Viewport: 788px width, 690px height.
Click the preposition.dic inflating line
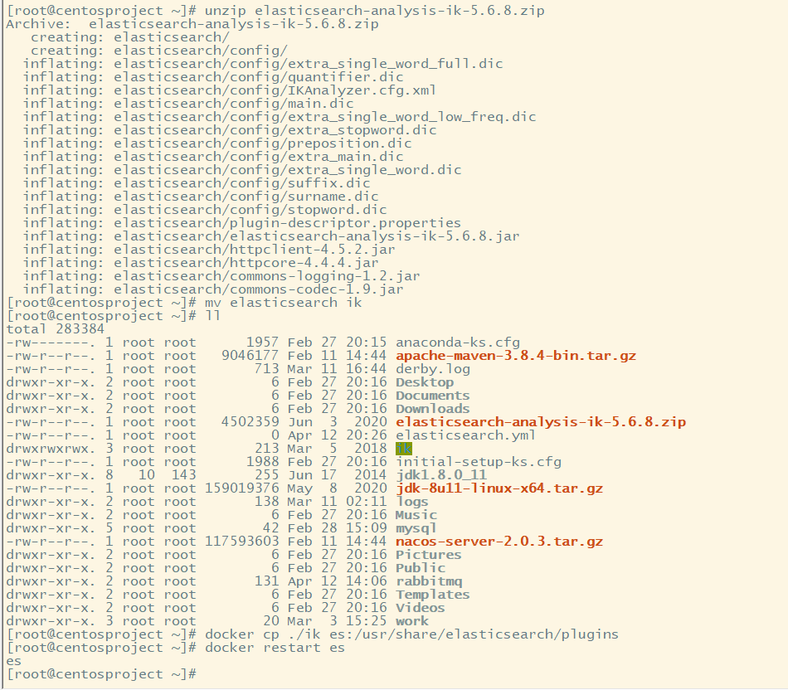coord(217,143)
